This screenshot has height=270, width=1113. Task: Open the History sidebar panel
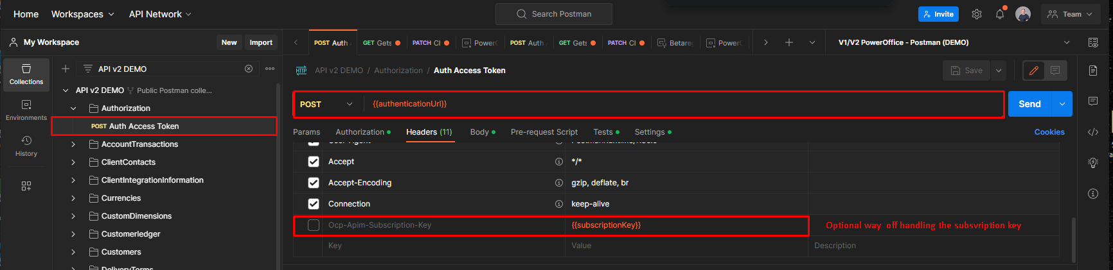click(x=26, y=146)
